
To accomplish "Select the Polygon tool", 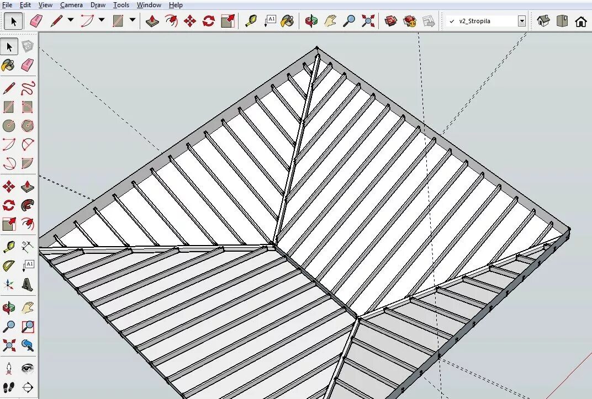I will pyautogui.click(x=27, y=126).
